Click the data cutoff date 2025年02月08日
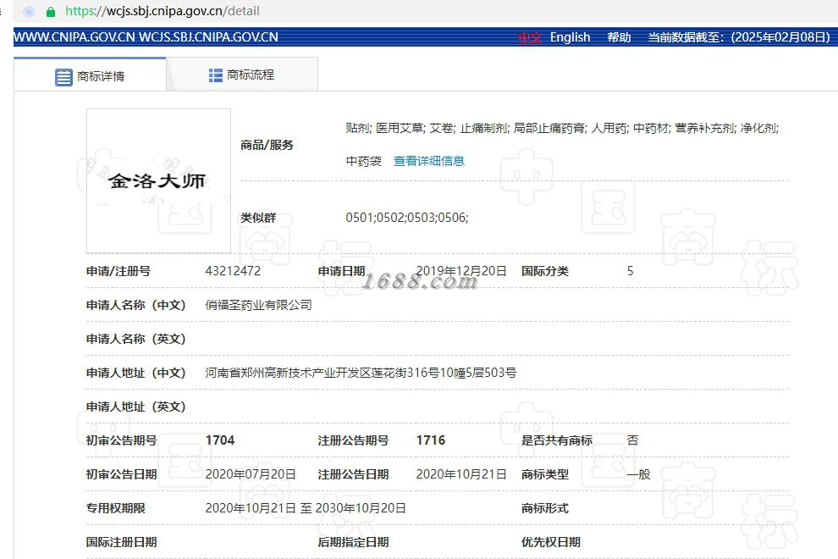Image resolution: width=838 pixels, height=559 pixels. pyautogui.click(x=780, y=37)
